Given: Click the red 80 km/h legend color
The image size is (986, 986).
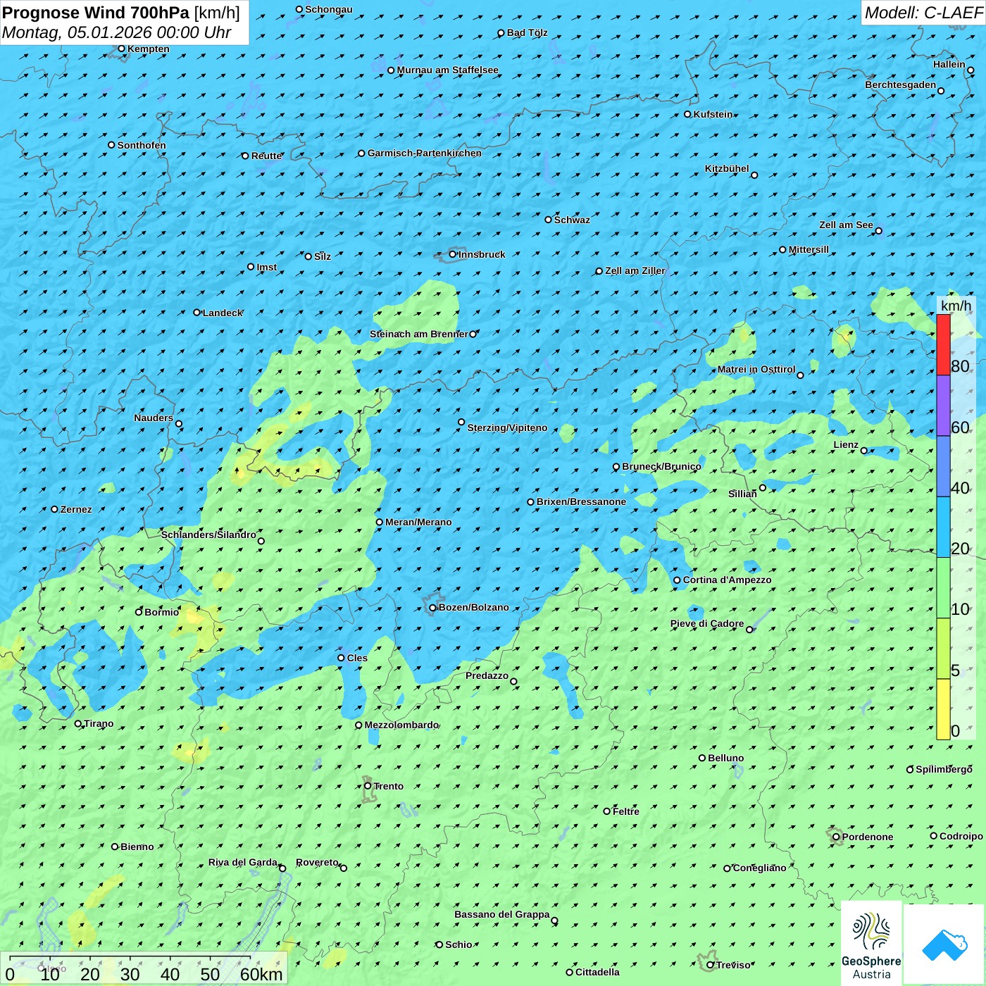Looking at the screenshot, I should [x=943, y=345].
